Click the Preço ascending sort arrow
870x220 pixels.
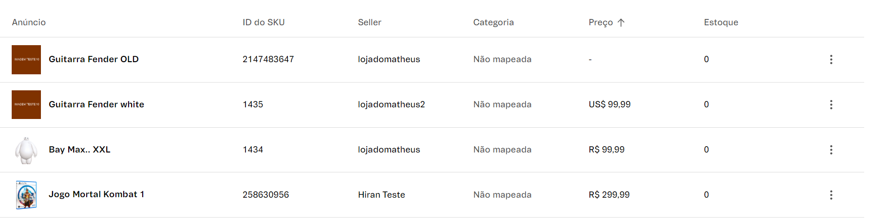pyautogui.click(x=621, y=22)
